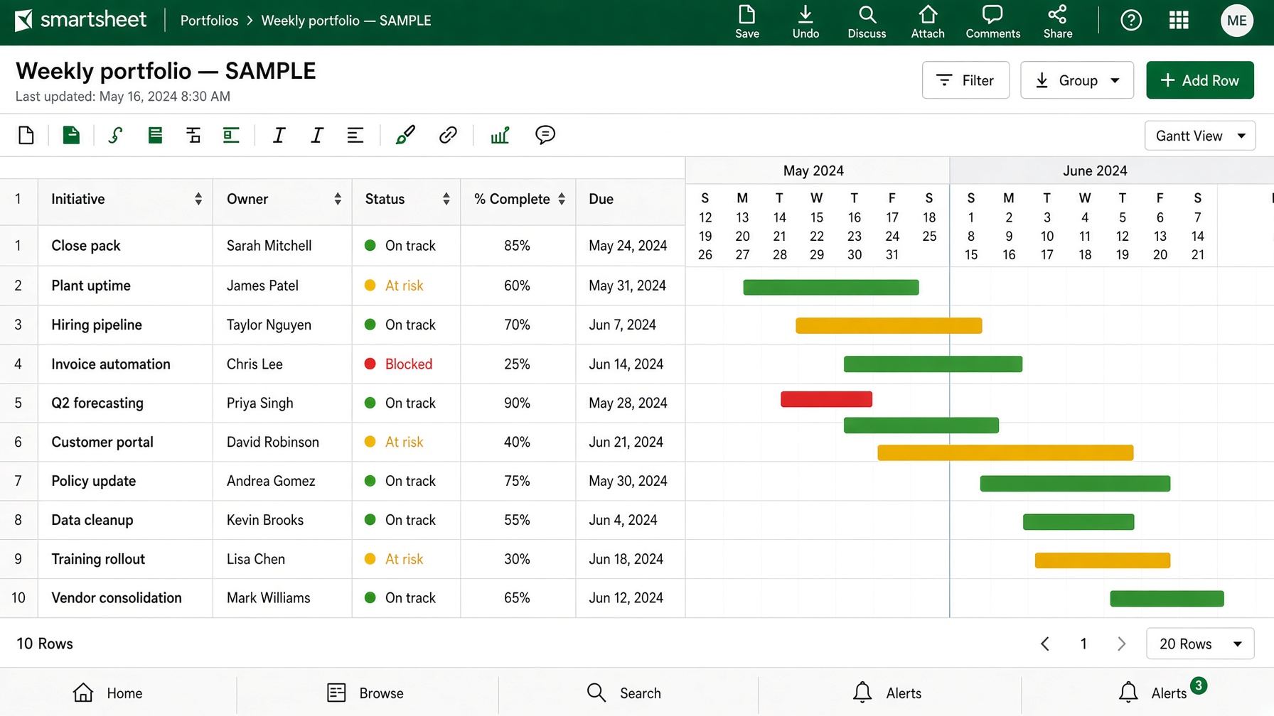Viewport: 1274px width, 716px height.
Task: Click the green filled document icon
Action: pyautogui.click(x=71, y=135)
